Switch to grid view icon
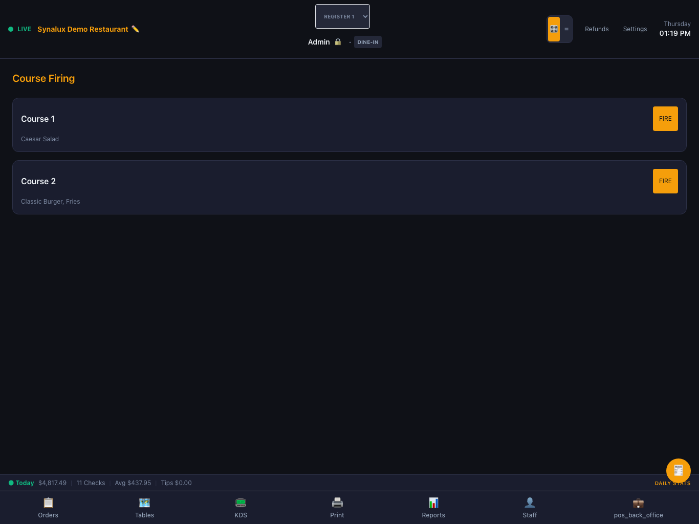Viewport: 699px width, 524px height. click(x=554, y=29)
